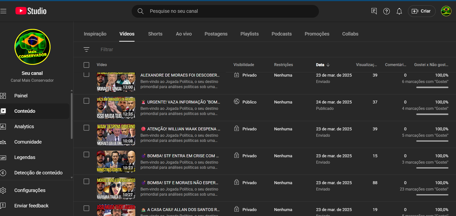Screen dimensions: 456x216
Task: Open thumbnail of the 10:27 duration video
Action: (116, 188)
